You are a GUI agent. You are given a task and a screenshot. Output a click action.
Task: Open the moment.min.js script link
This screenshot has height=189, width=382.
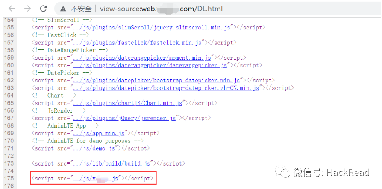(x=142, y=58)
